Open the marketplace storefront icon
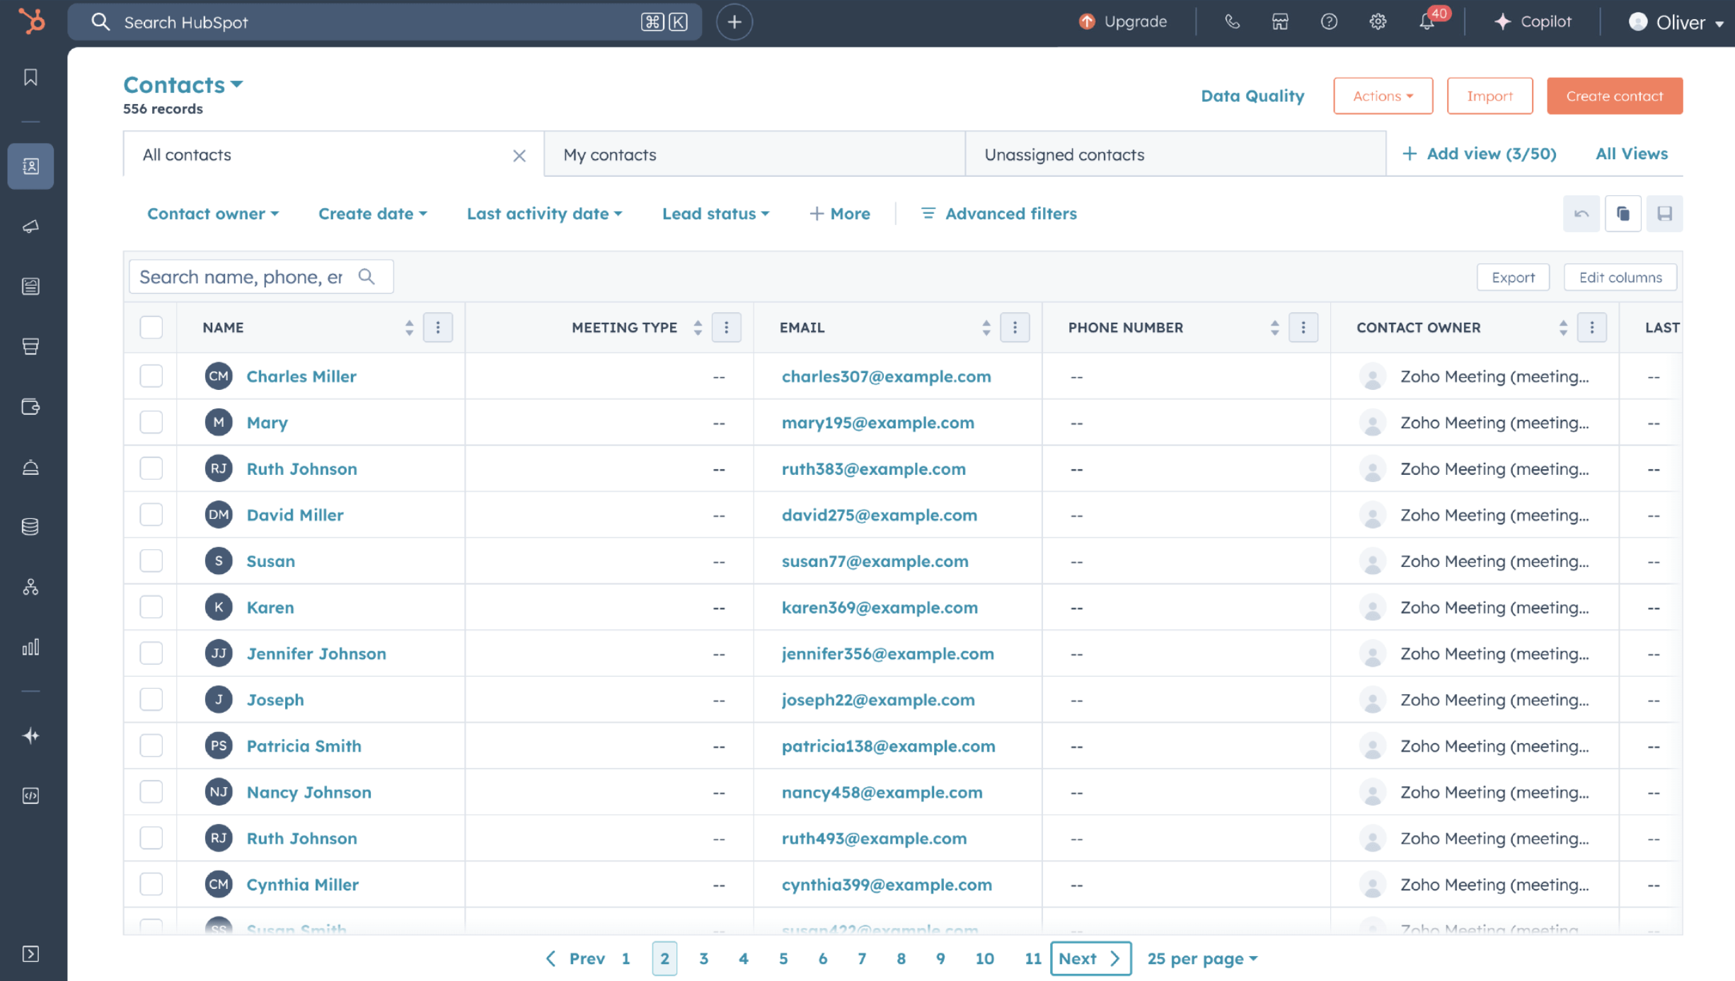Screen dimensions: 1735x981 1280,22
